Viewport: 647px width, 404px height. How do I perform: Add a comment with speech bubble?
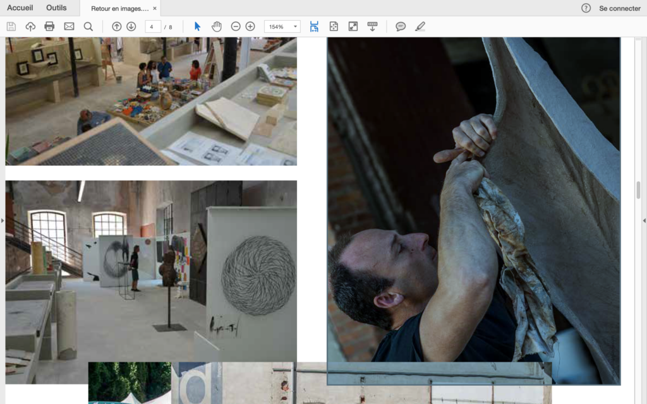pos(401,27)
